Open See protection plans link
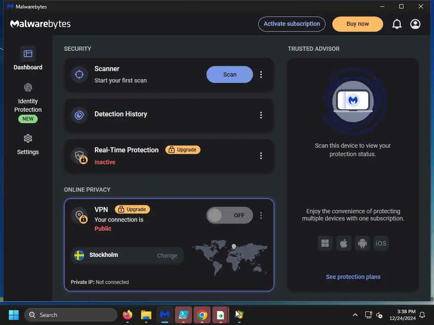Screen dimensions: 434x325 point(353,277)
